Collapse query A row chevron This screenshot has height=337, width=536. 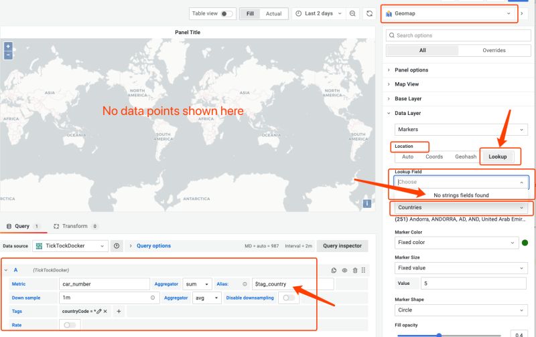click(x=6, y=270)
